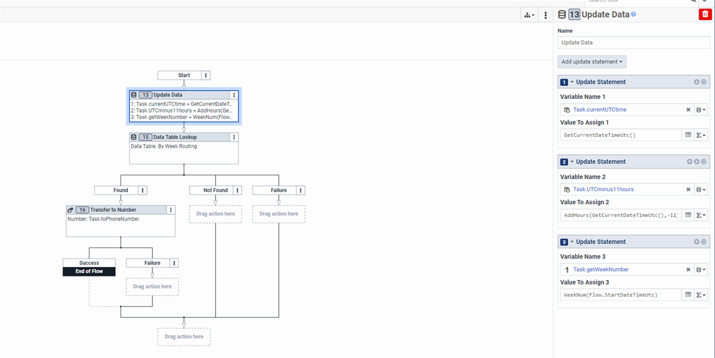Move Update Statement 2 down with its arrow icon

(x=697, y=161)
